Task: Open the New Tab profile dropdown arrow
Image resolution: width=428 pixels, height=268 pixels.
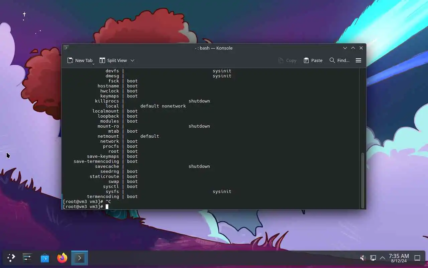Action: 93,64
